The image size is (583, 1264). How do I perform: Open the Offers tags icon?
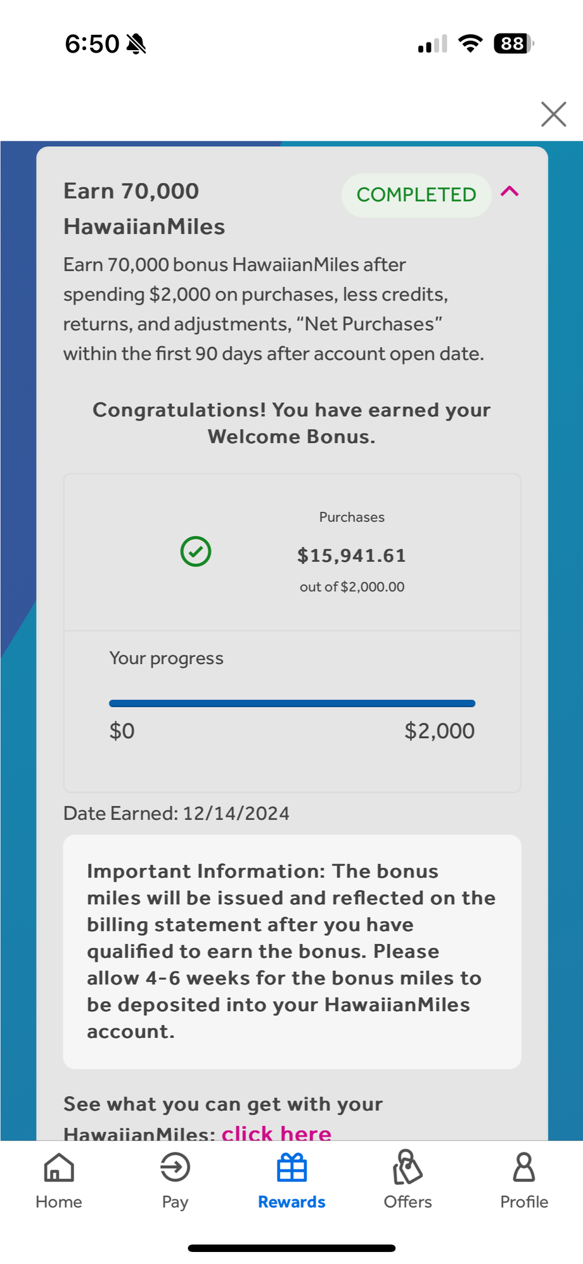[407, 1167]
